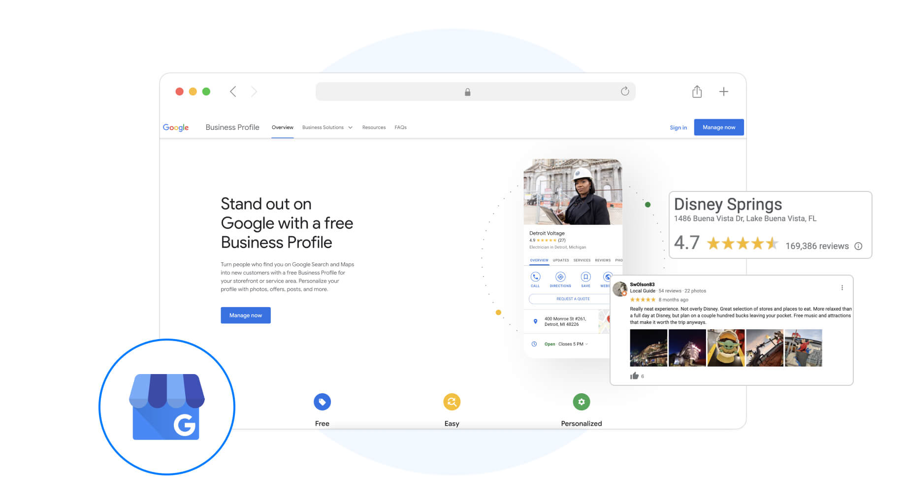Screen dimensions: 906x502
Task: Click the 1486 Buena Vista Dr address
Action: [x=745, y=219]
